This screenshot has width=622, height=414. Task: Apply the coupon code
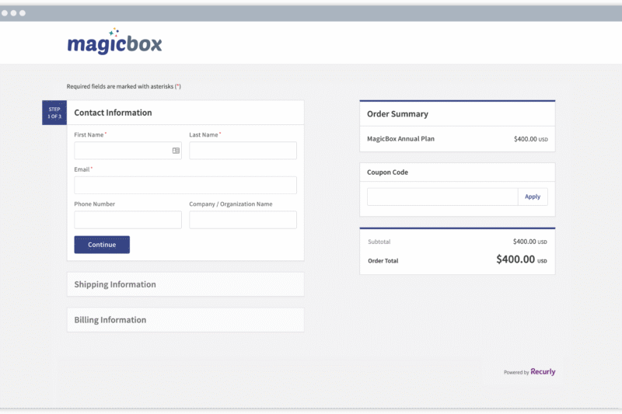pyautogui.click(x=533, y=197)
